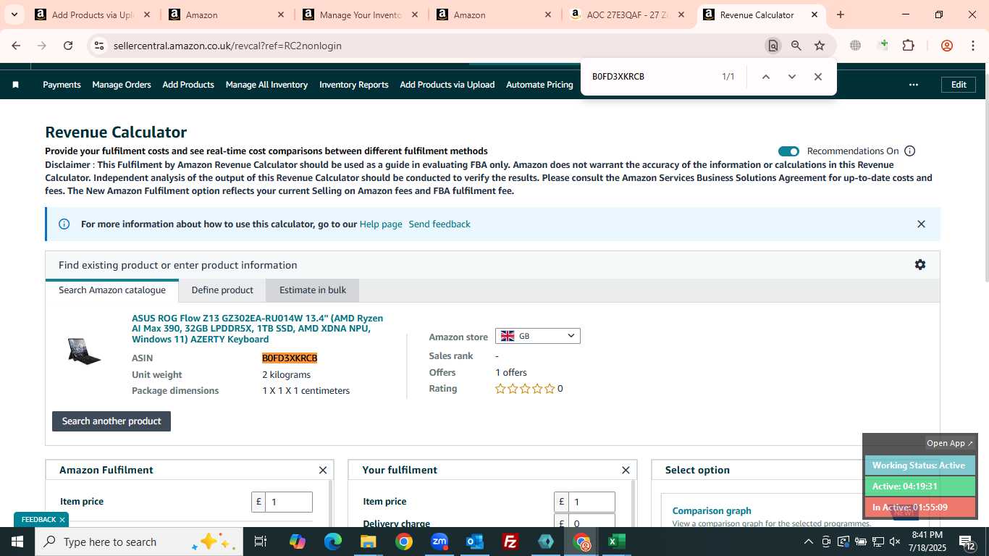Open Outlook from the taskbar

point(475,542)
